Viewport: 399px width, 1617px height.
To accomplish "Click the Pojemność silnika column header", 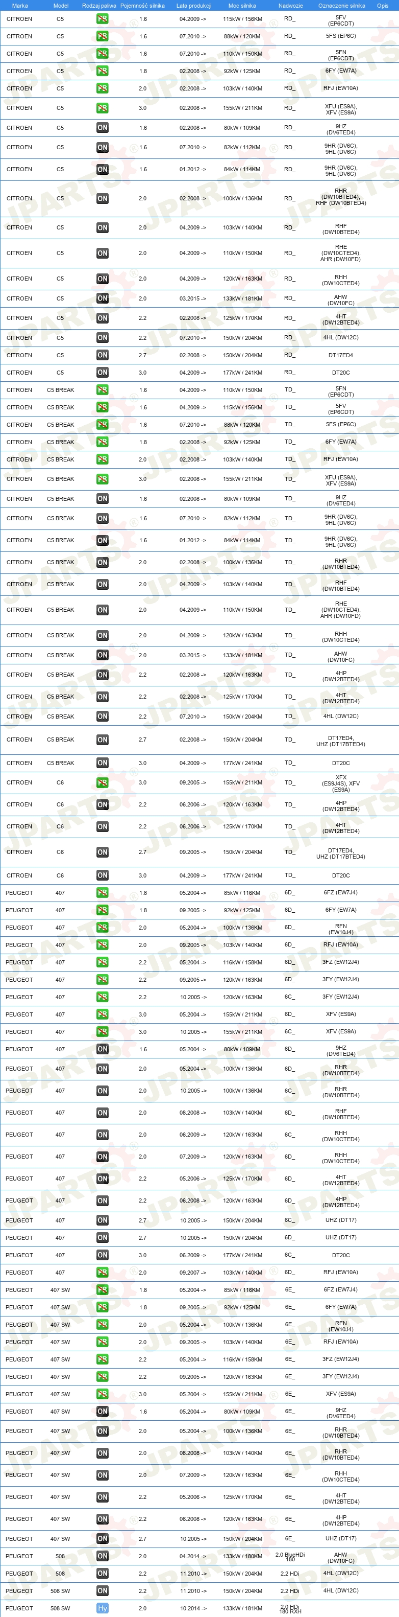I will click(143, 6).
